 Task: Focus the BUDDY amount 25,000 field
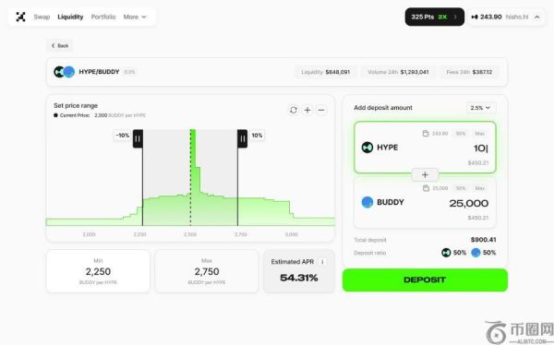pos(469,203)
